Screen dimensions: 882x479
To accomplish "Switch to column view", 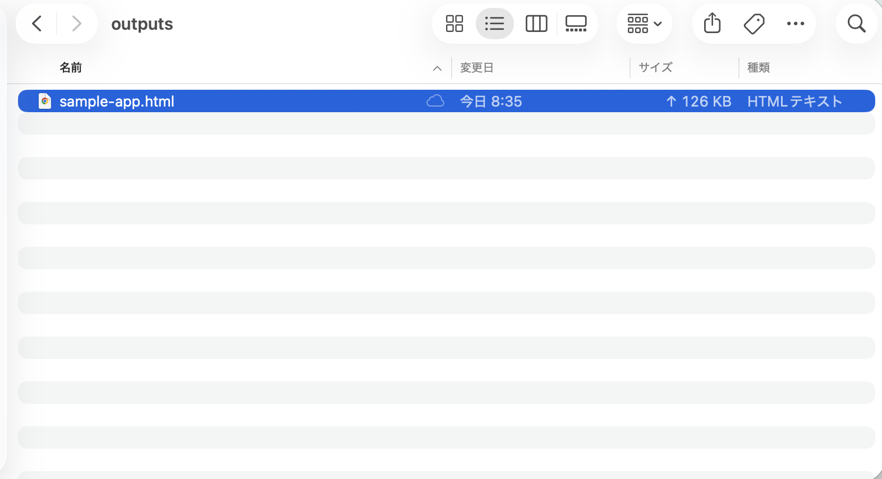I will point(536,24).
